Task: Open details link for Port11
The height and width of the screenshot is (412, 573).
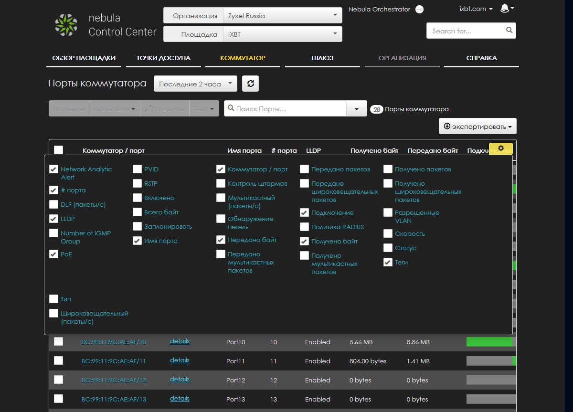Action: point(180,360)
